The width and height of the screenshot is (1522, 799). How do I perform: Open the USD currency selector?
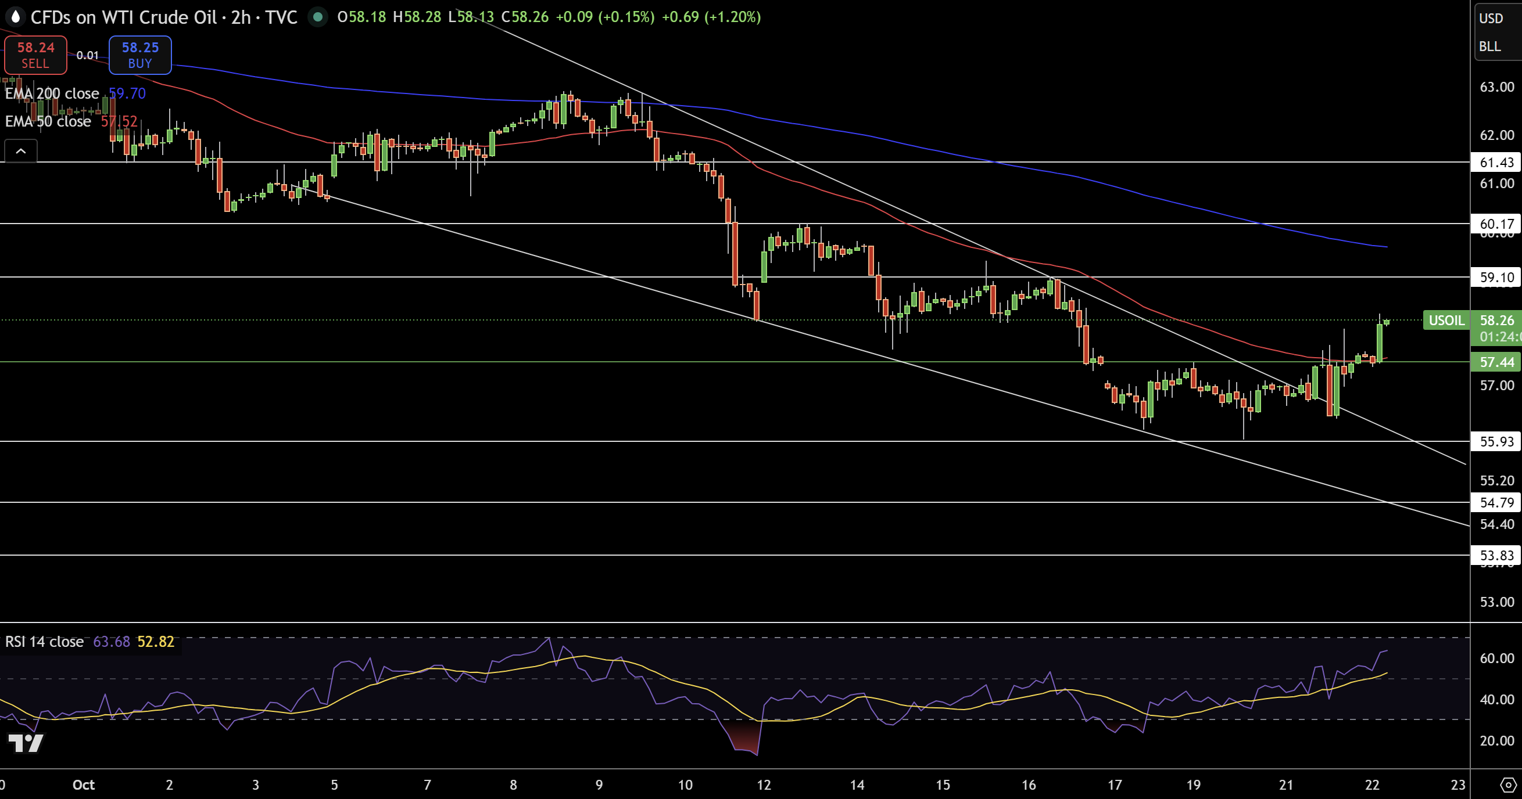tap(1491, 19)
